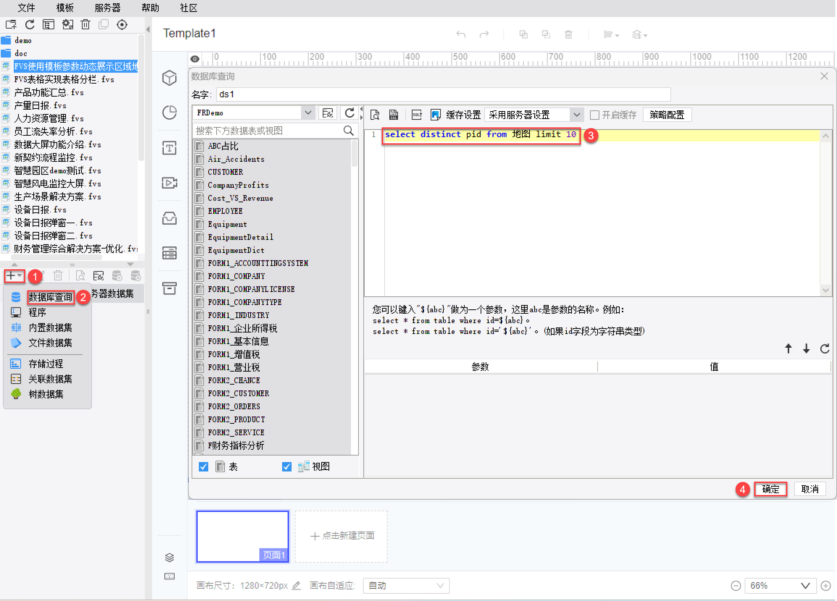Screen dimensions: 837x601
Task: Click the move parameter up arrow
Action: click(x=788, y=348)
